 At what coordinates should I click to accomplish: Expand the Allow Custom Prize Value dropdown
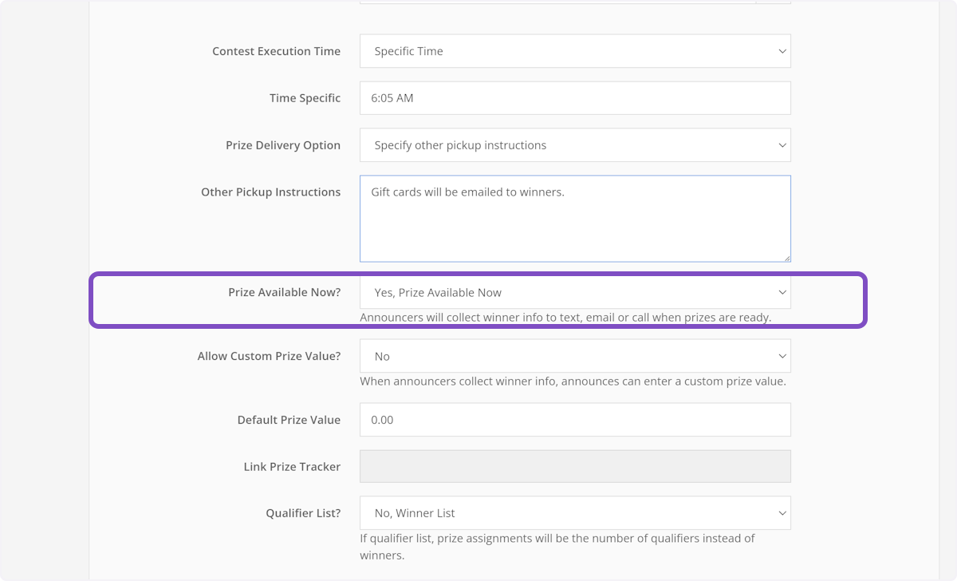(x=574, y=356)
